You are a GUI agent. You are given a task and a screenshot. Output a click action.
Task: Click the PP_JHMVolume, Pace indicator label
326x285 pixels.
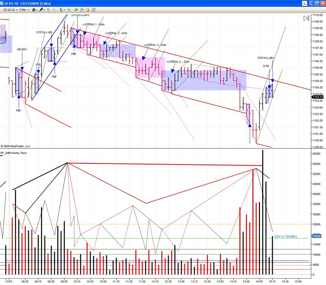click(14, 153)
